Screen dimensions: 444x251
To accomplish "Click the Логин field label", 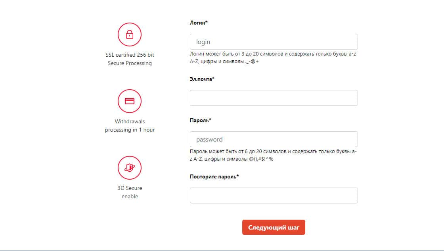I will (197, 23).
